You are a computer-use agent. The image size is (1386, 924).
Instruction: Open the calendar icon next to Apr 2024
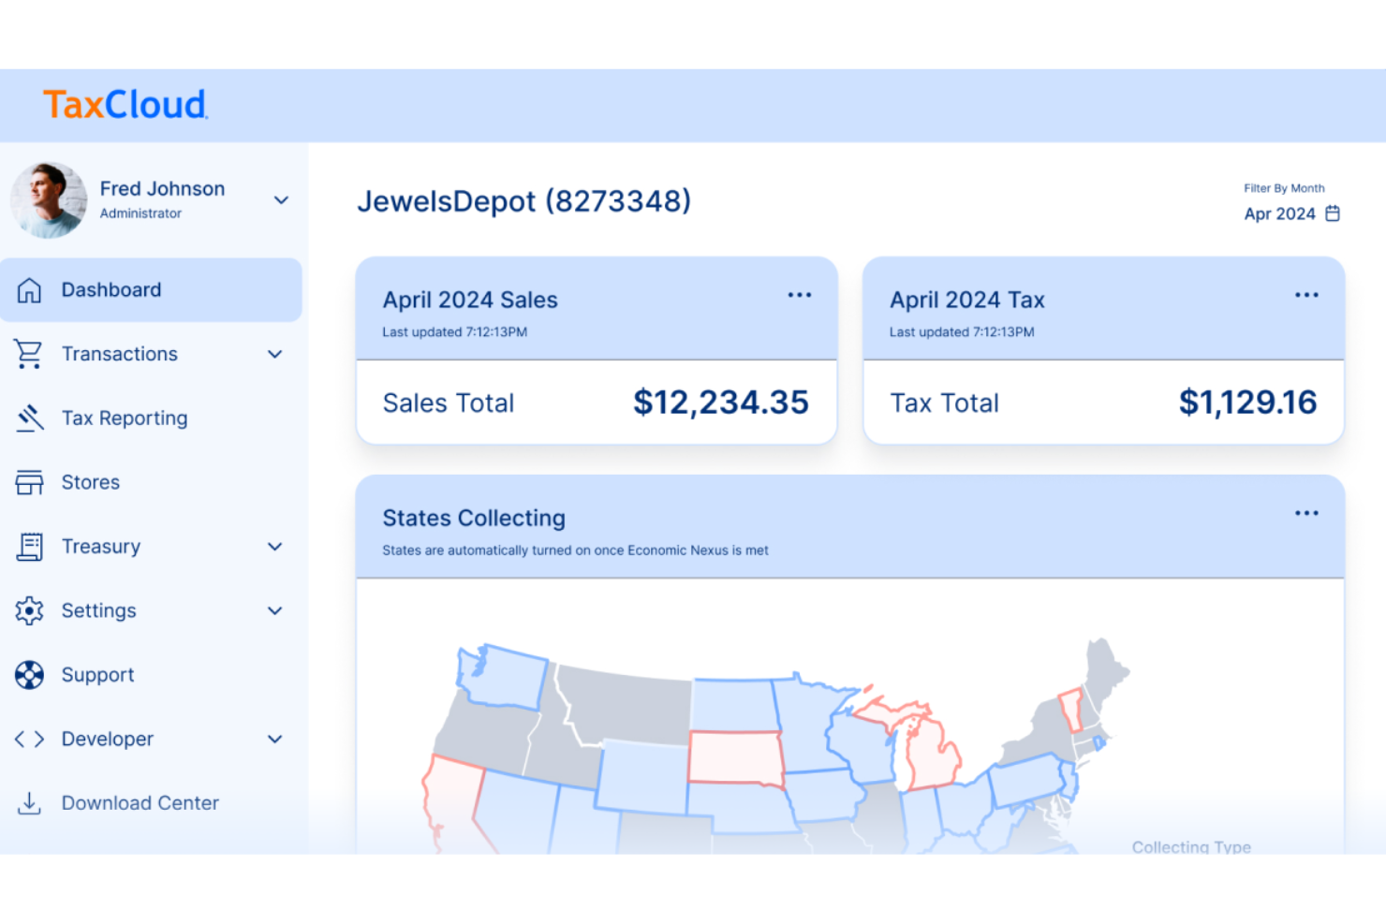point(1333,213)
